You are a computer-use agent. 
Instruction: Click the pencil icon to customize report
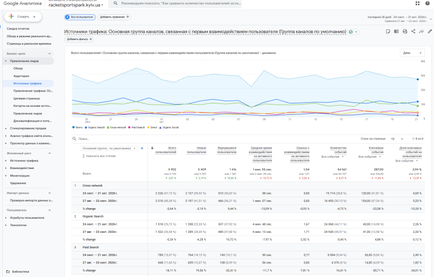[429, 32]
